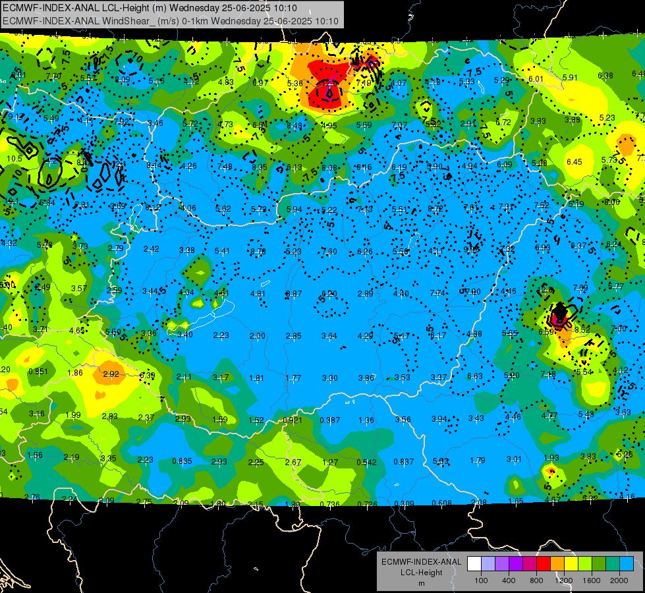This screenshot has height=593, width=645.
Task: Click the LCL-Height header line at top
Action: [x=150, y=8]
